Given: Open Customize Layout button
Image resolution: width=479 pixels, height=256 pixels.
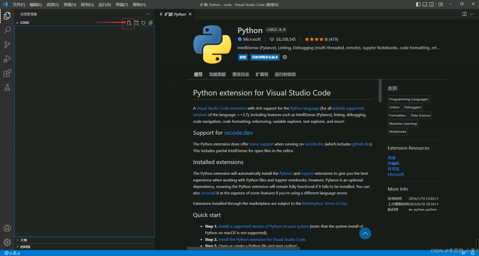Looking at the screenshot, I should pyautogui.click(x=441, y=4).
